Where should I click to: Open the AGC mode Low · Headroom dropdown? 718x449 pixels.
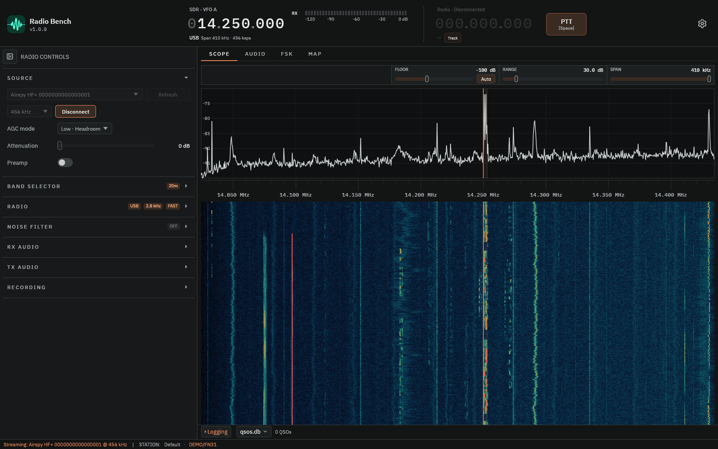tap(85, 128)
